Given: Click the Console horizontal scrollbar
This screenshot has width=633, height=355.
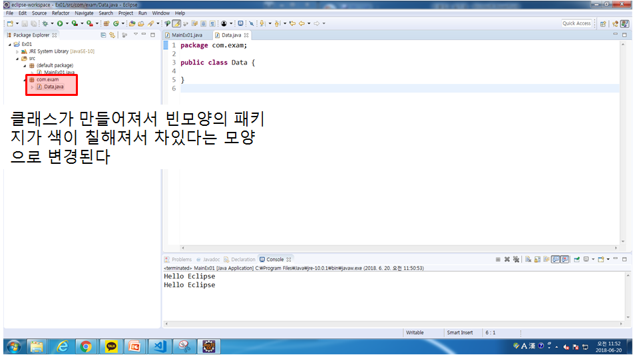Looking at the screenshot, I should pos(393,324).
